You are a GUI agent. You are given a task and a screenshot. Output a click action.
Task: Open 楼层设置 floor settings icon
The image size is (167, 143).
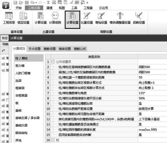click(x=23, y=18)
